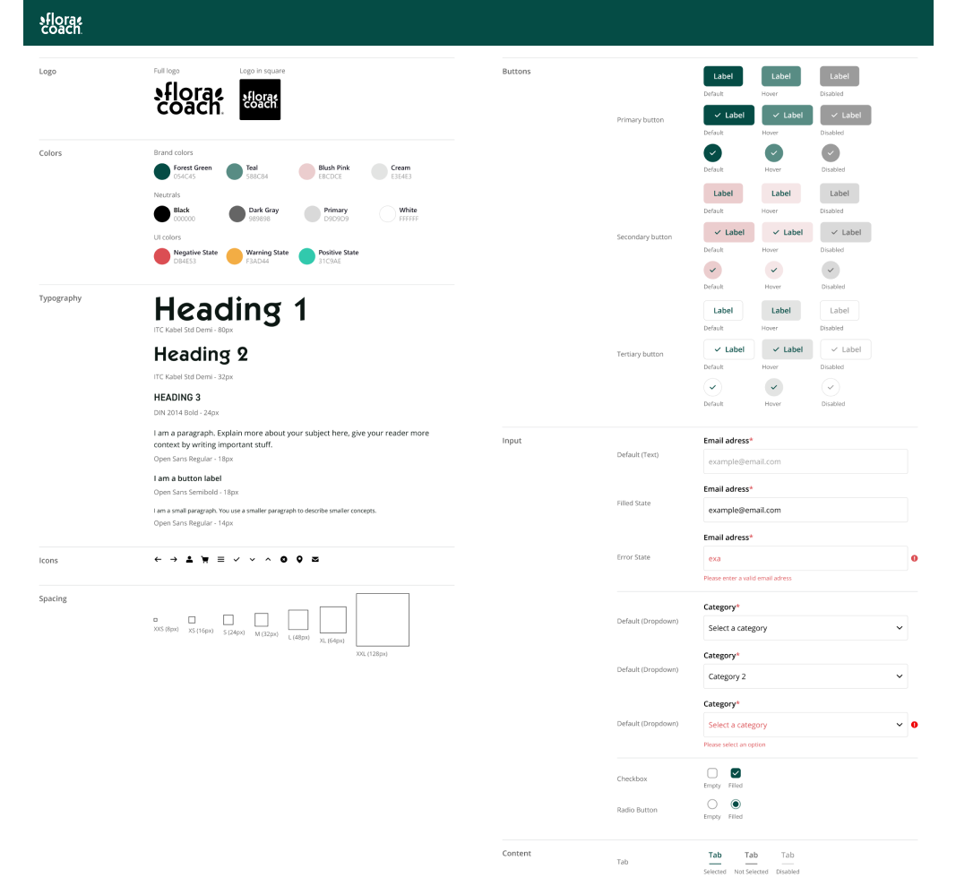This screenshot has height=895, width=956.
Task: Click secondary pink Default Label button without icon
Action: [x=723, y=194]
